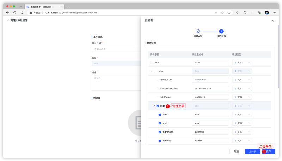The image size is (282, 161).
Task: Open field type dropdown for date
Action: pyautogui.click(x=242, y=115)
